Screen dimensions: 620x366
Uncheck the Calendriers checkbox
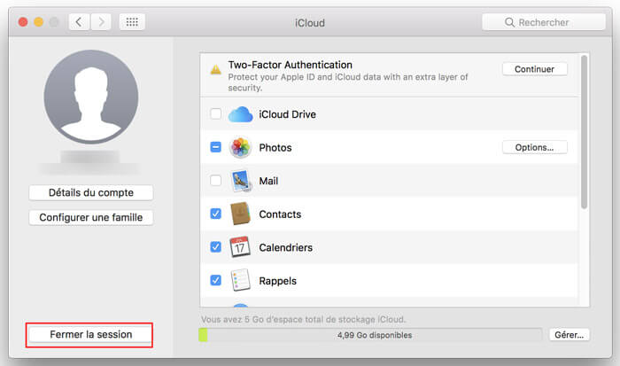(215, 247)
